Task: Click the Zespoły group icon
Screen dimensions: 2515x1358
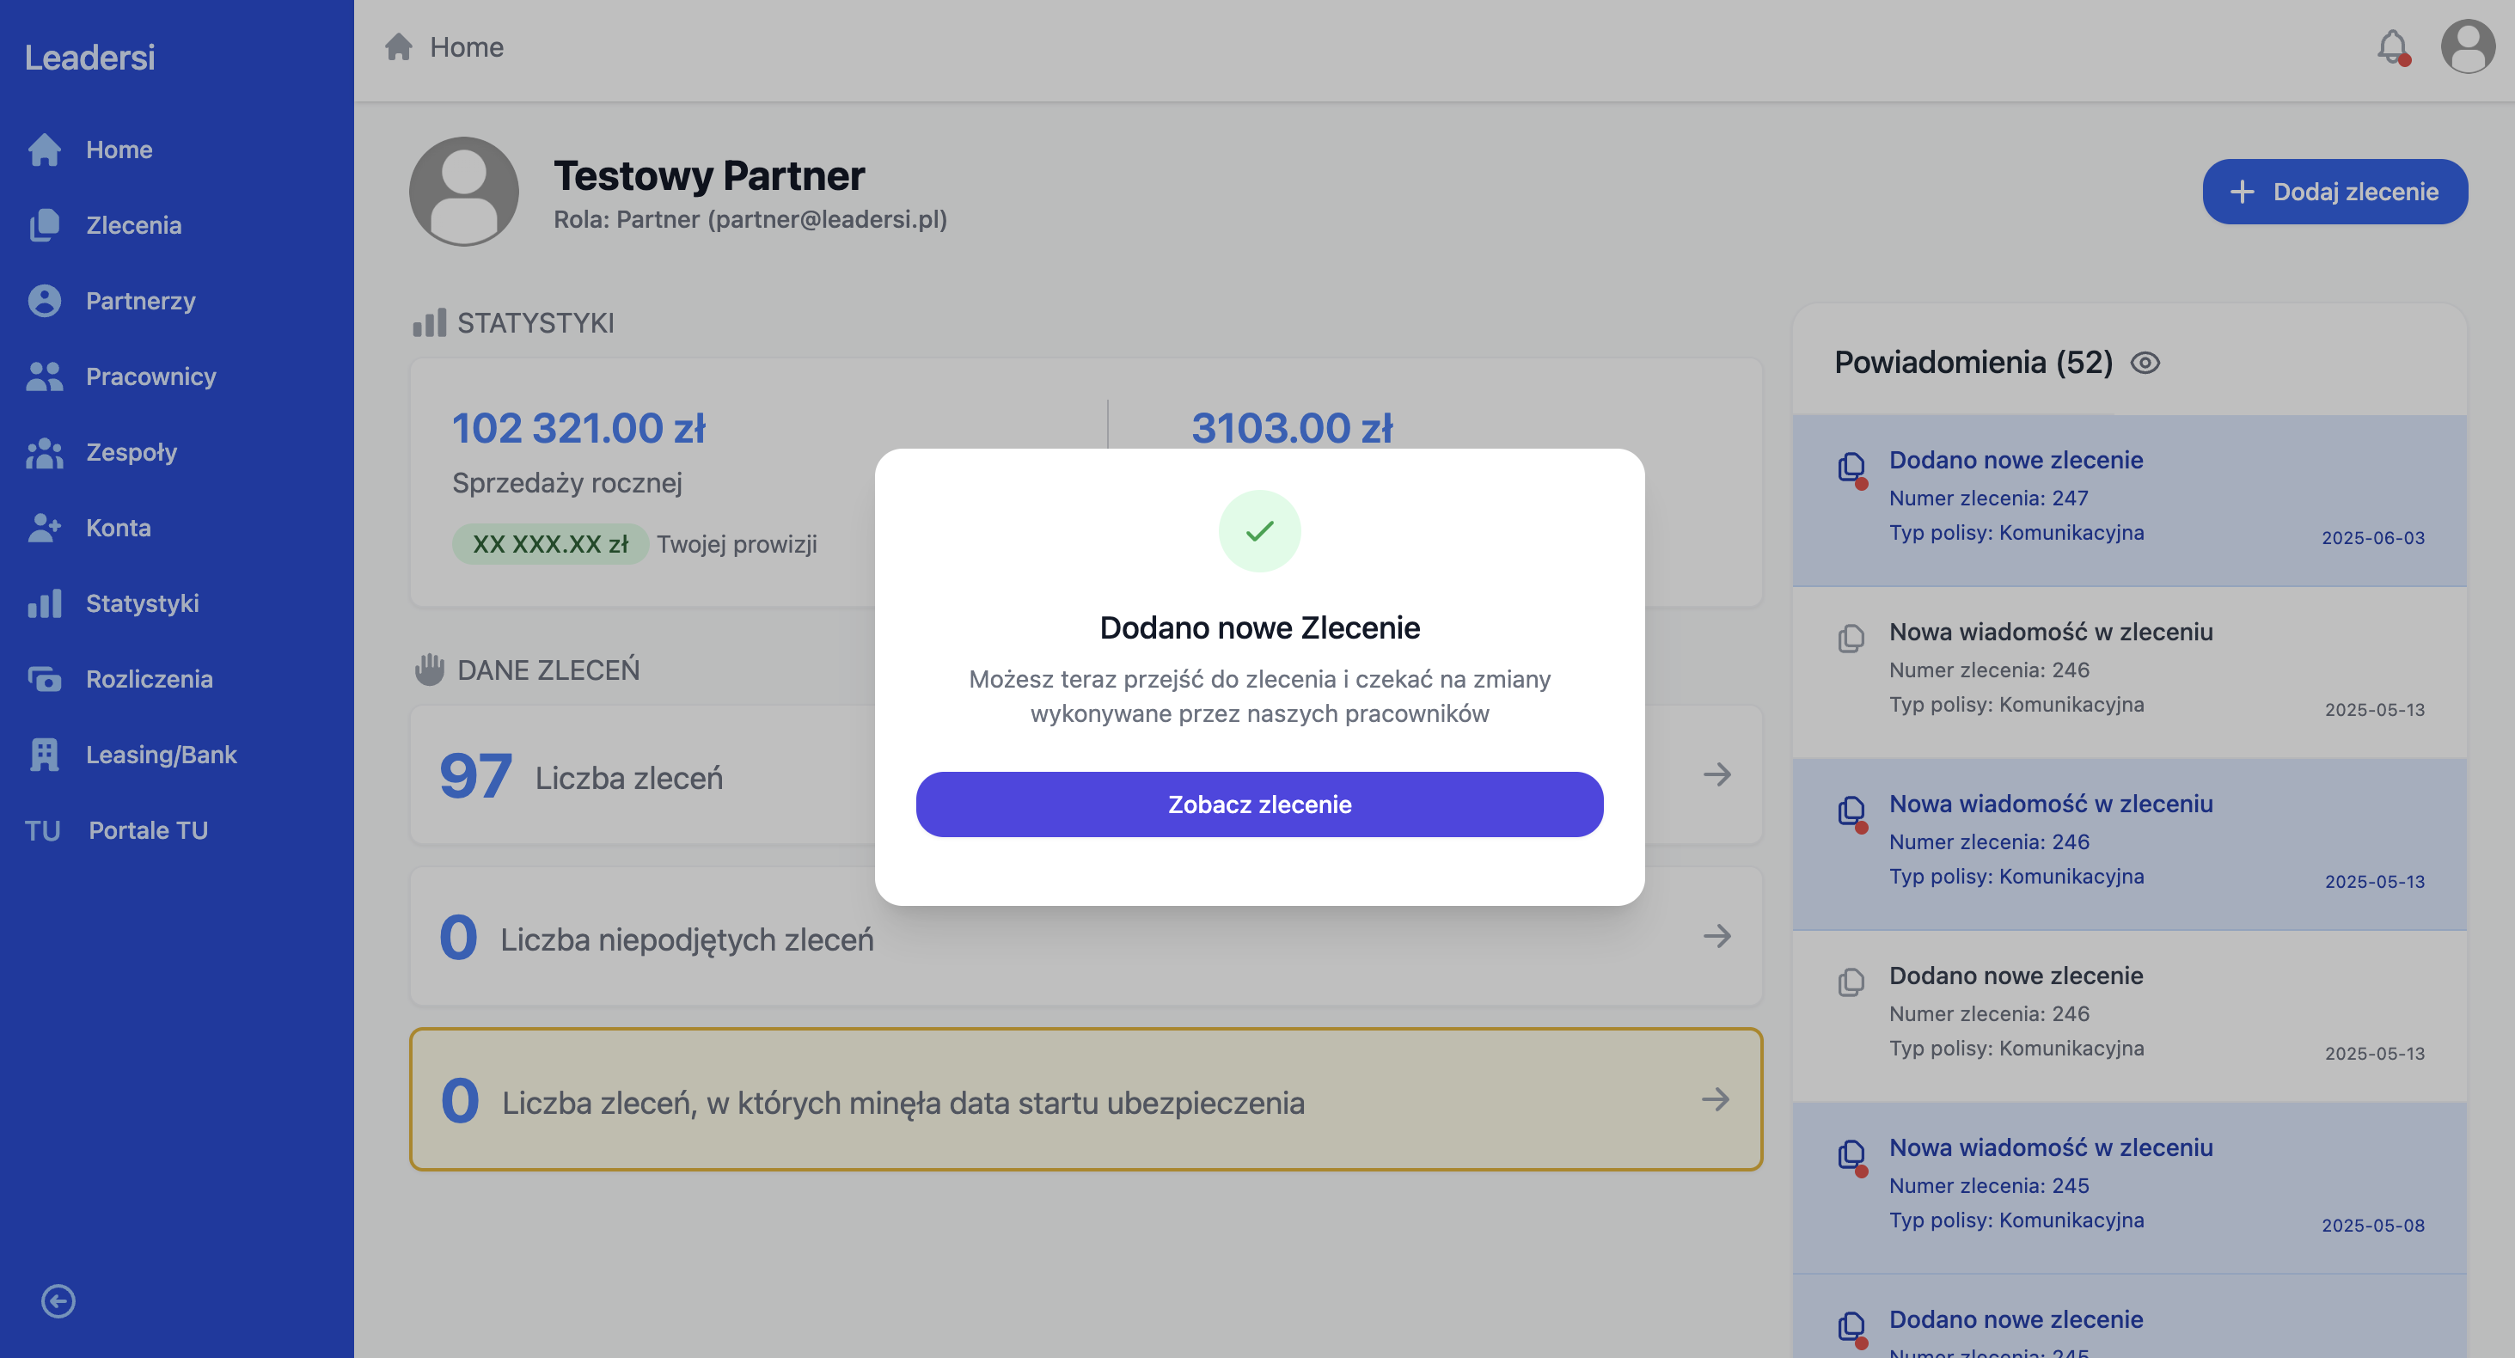Action: click(45, 452)
